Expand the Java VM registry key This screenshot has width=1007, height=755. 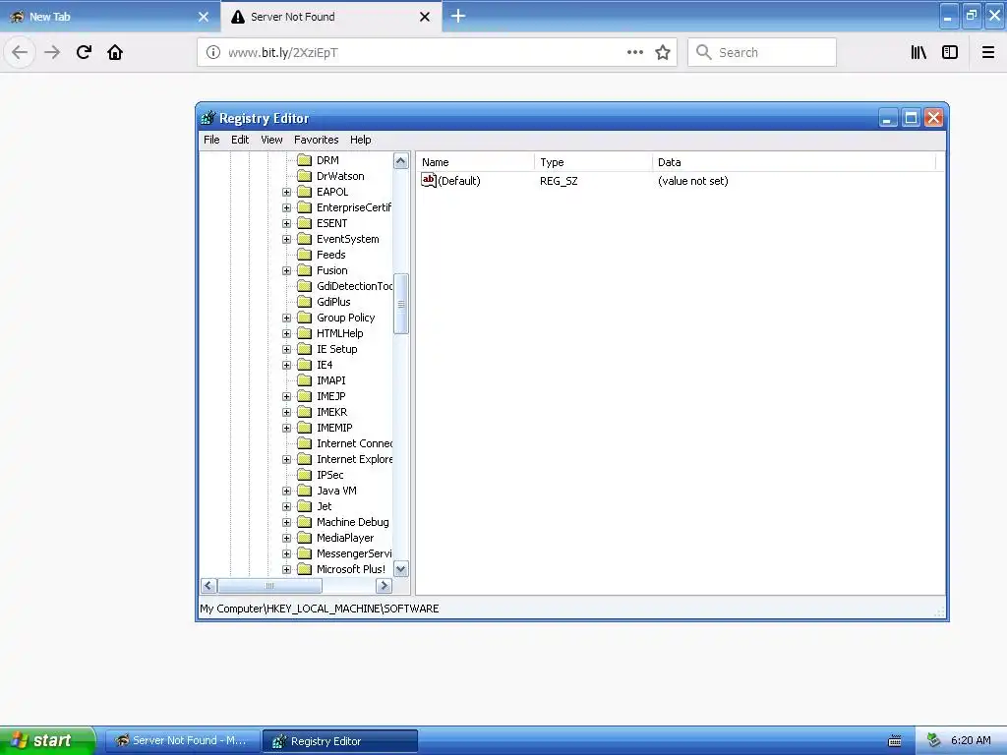pos(286,492)
